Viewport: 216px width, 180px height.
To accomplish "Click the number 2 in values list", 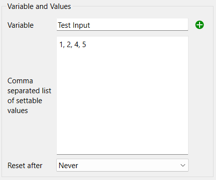I will 69,45.
